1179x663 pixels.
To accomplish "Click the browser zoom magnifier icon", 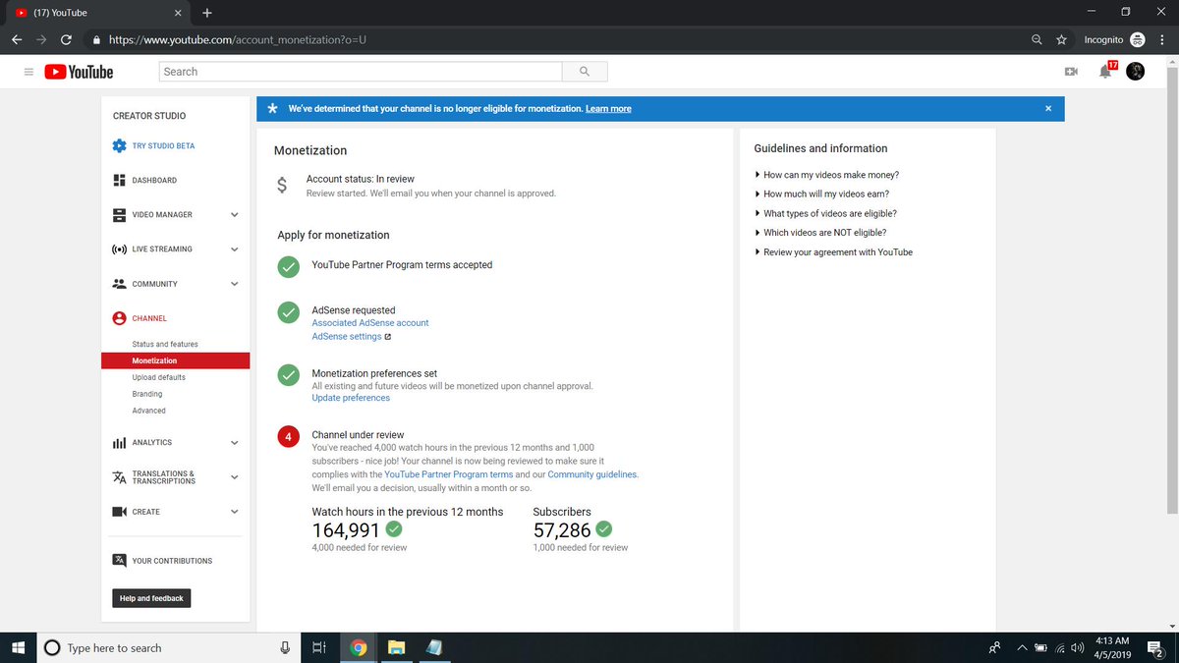I will [x=1038, y=40].
